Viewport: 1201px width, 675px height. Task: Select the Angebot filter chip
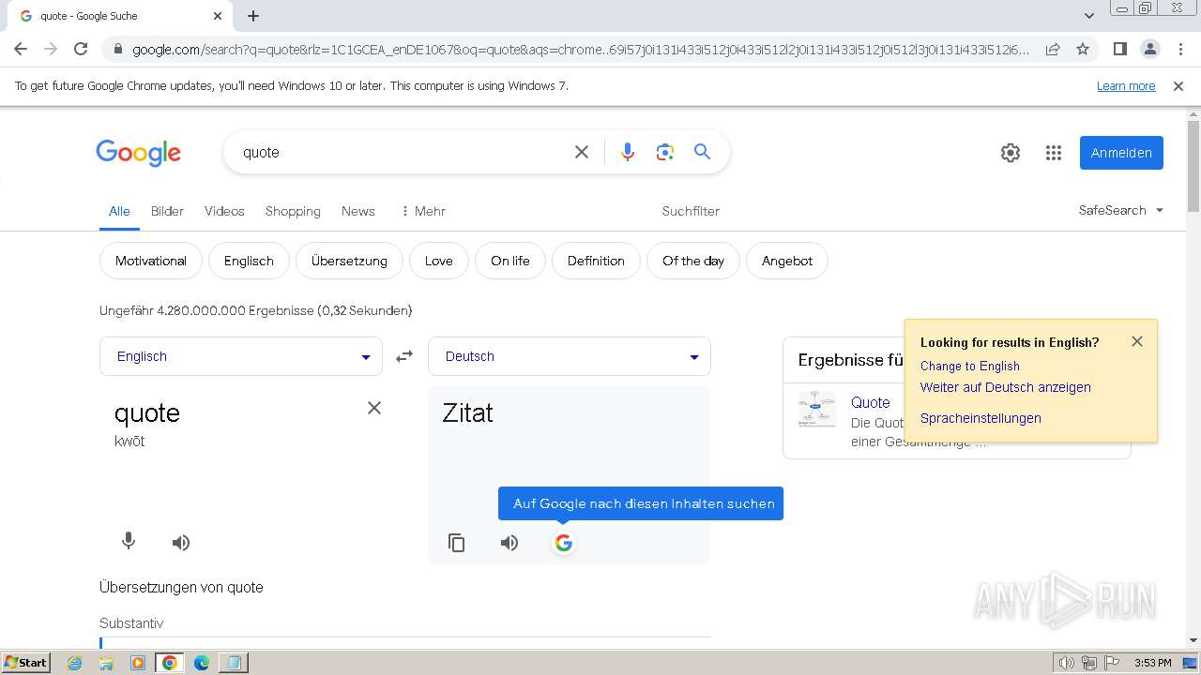(x=787, y=261)
